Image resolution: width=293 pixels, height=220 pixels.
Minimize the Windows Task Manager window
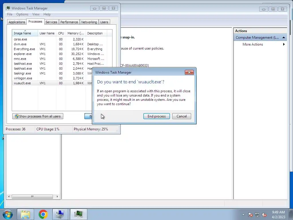(x=94, y=8)
